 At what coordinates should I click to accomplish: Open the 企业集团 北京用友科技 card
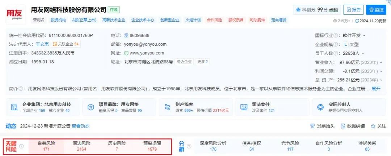(x=43, y=107)
